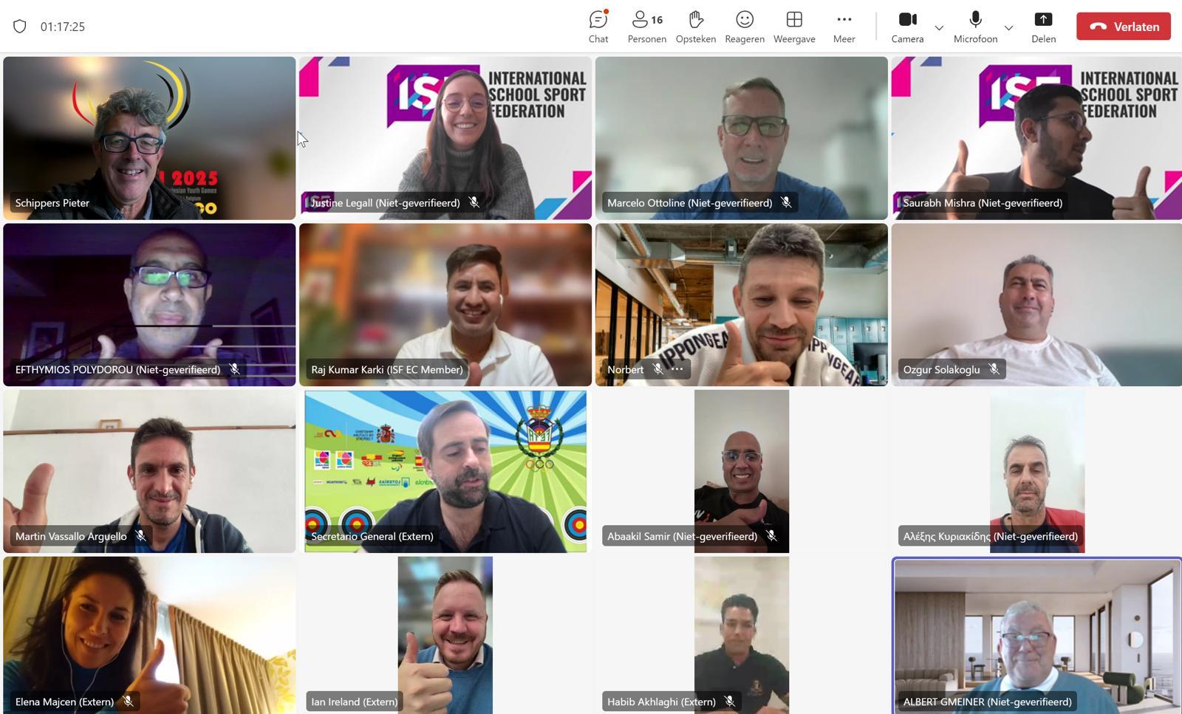The height and width of the screenshot is (714, 1182).
Task: Open the Chat panel
Action: tap(598, 27)
